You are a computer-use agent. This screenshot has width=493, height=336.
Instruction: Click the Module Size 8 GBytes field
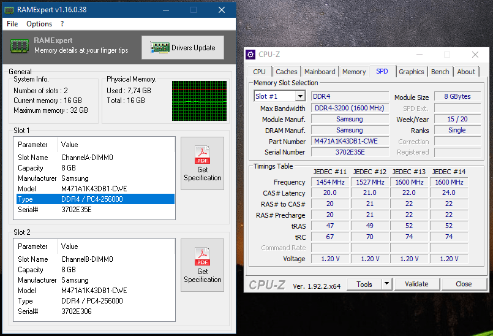point(457,96)
